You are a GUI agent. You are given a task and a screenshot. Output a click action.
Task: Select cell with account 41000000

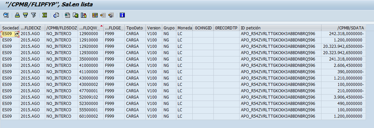[91, 66]
